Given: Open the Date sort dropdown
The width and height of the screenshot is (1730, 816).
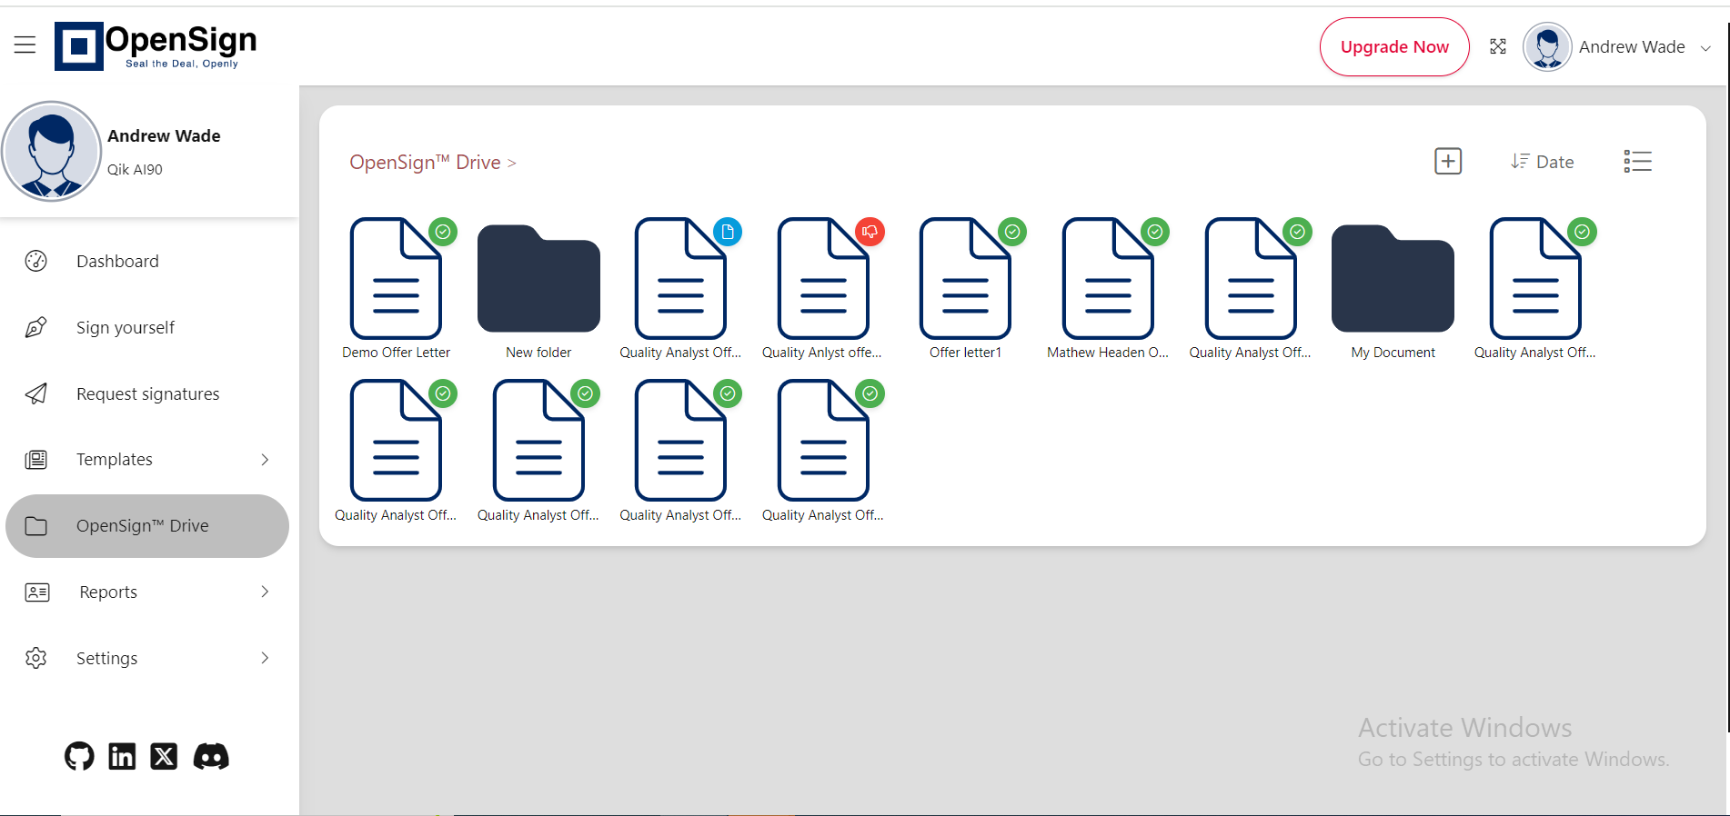Looking at the screenshot, I should (1543, 162).
